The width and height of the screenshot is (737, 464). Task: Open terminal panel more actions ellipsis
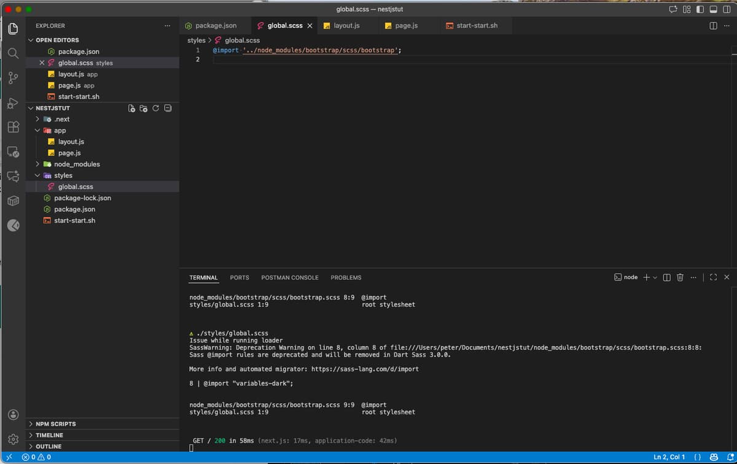693,277
